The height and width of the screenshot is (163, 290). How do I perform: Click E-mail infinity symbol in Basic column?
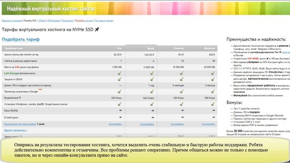(153, 118)
